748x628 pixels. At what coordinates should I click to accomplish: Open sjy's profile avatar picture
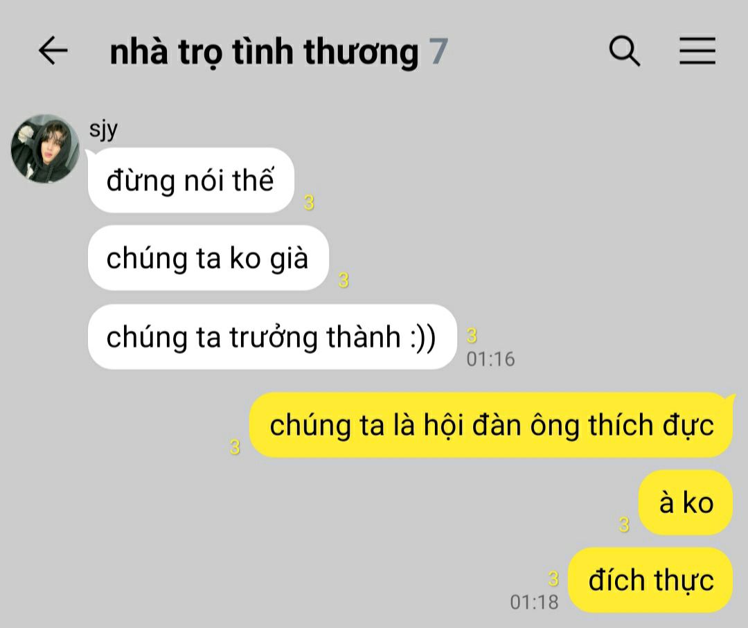(45, 148)
